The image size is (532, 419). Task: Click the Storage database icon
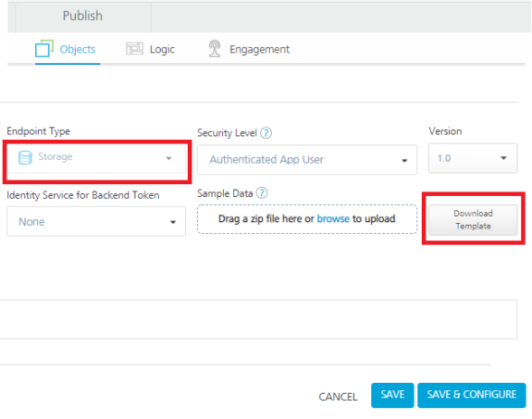click(x=25, y=158)
